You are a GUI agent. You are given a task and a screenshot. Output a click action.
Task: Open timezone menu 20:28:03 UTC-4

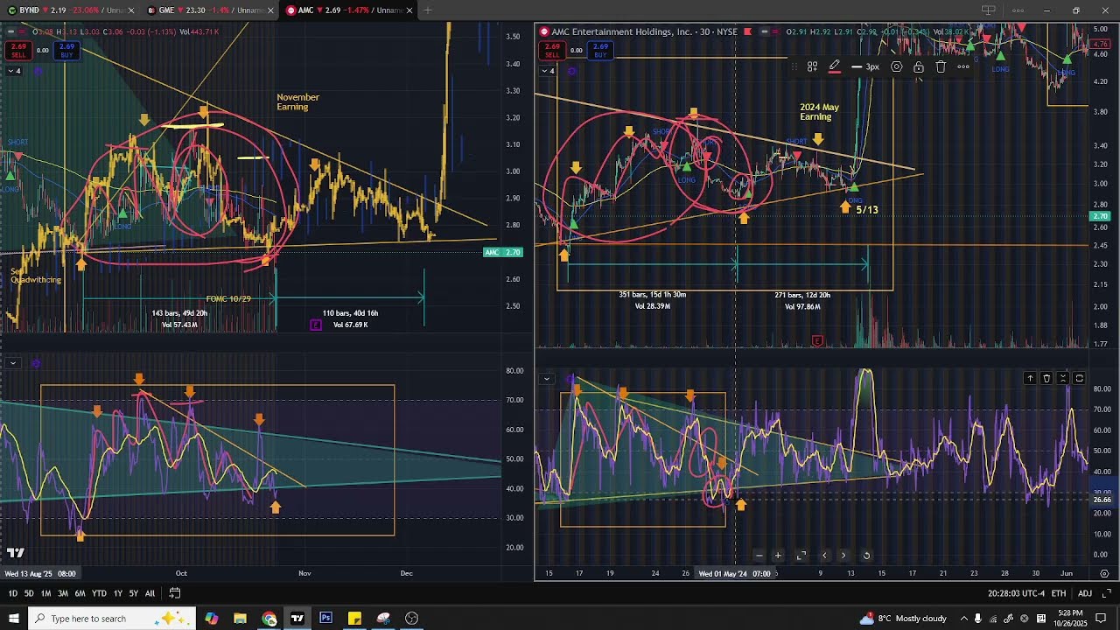(1018, 593)
